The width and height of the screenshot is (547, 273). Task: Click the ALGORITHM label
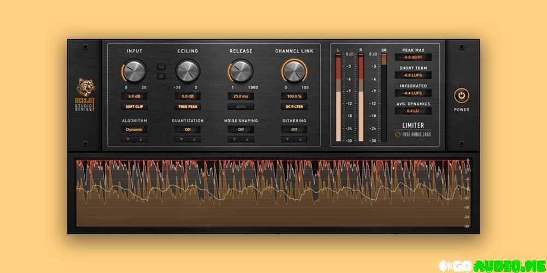[135, 121]
